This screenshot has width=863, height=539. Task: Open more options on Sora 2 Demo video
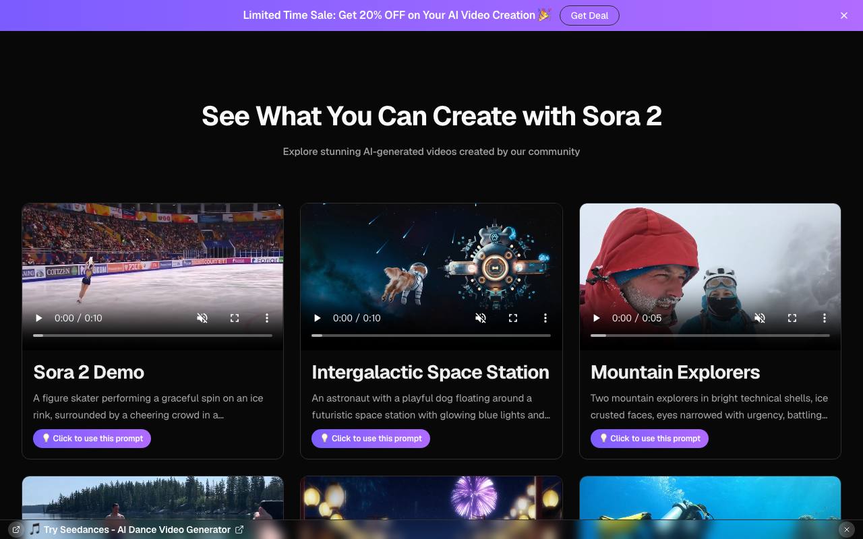click(267, 318)
